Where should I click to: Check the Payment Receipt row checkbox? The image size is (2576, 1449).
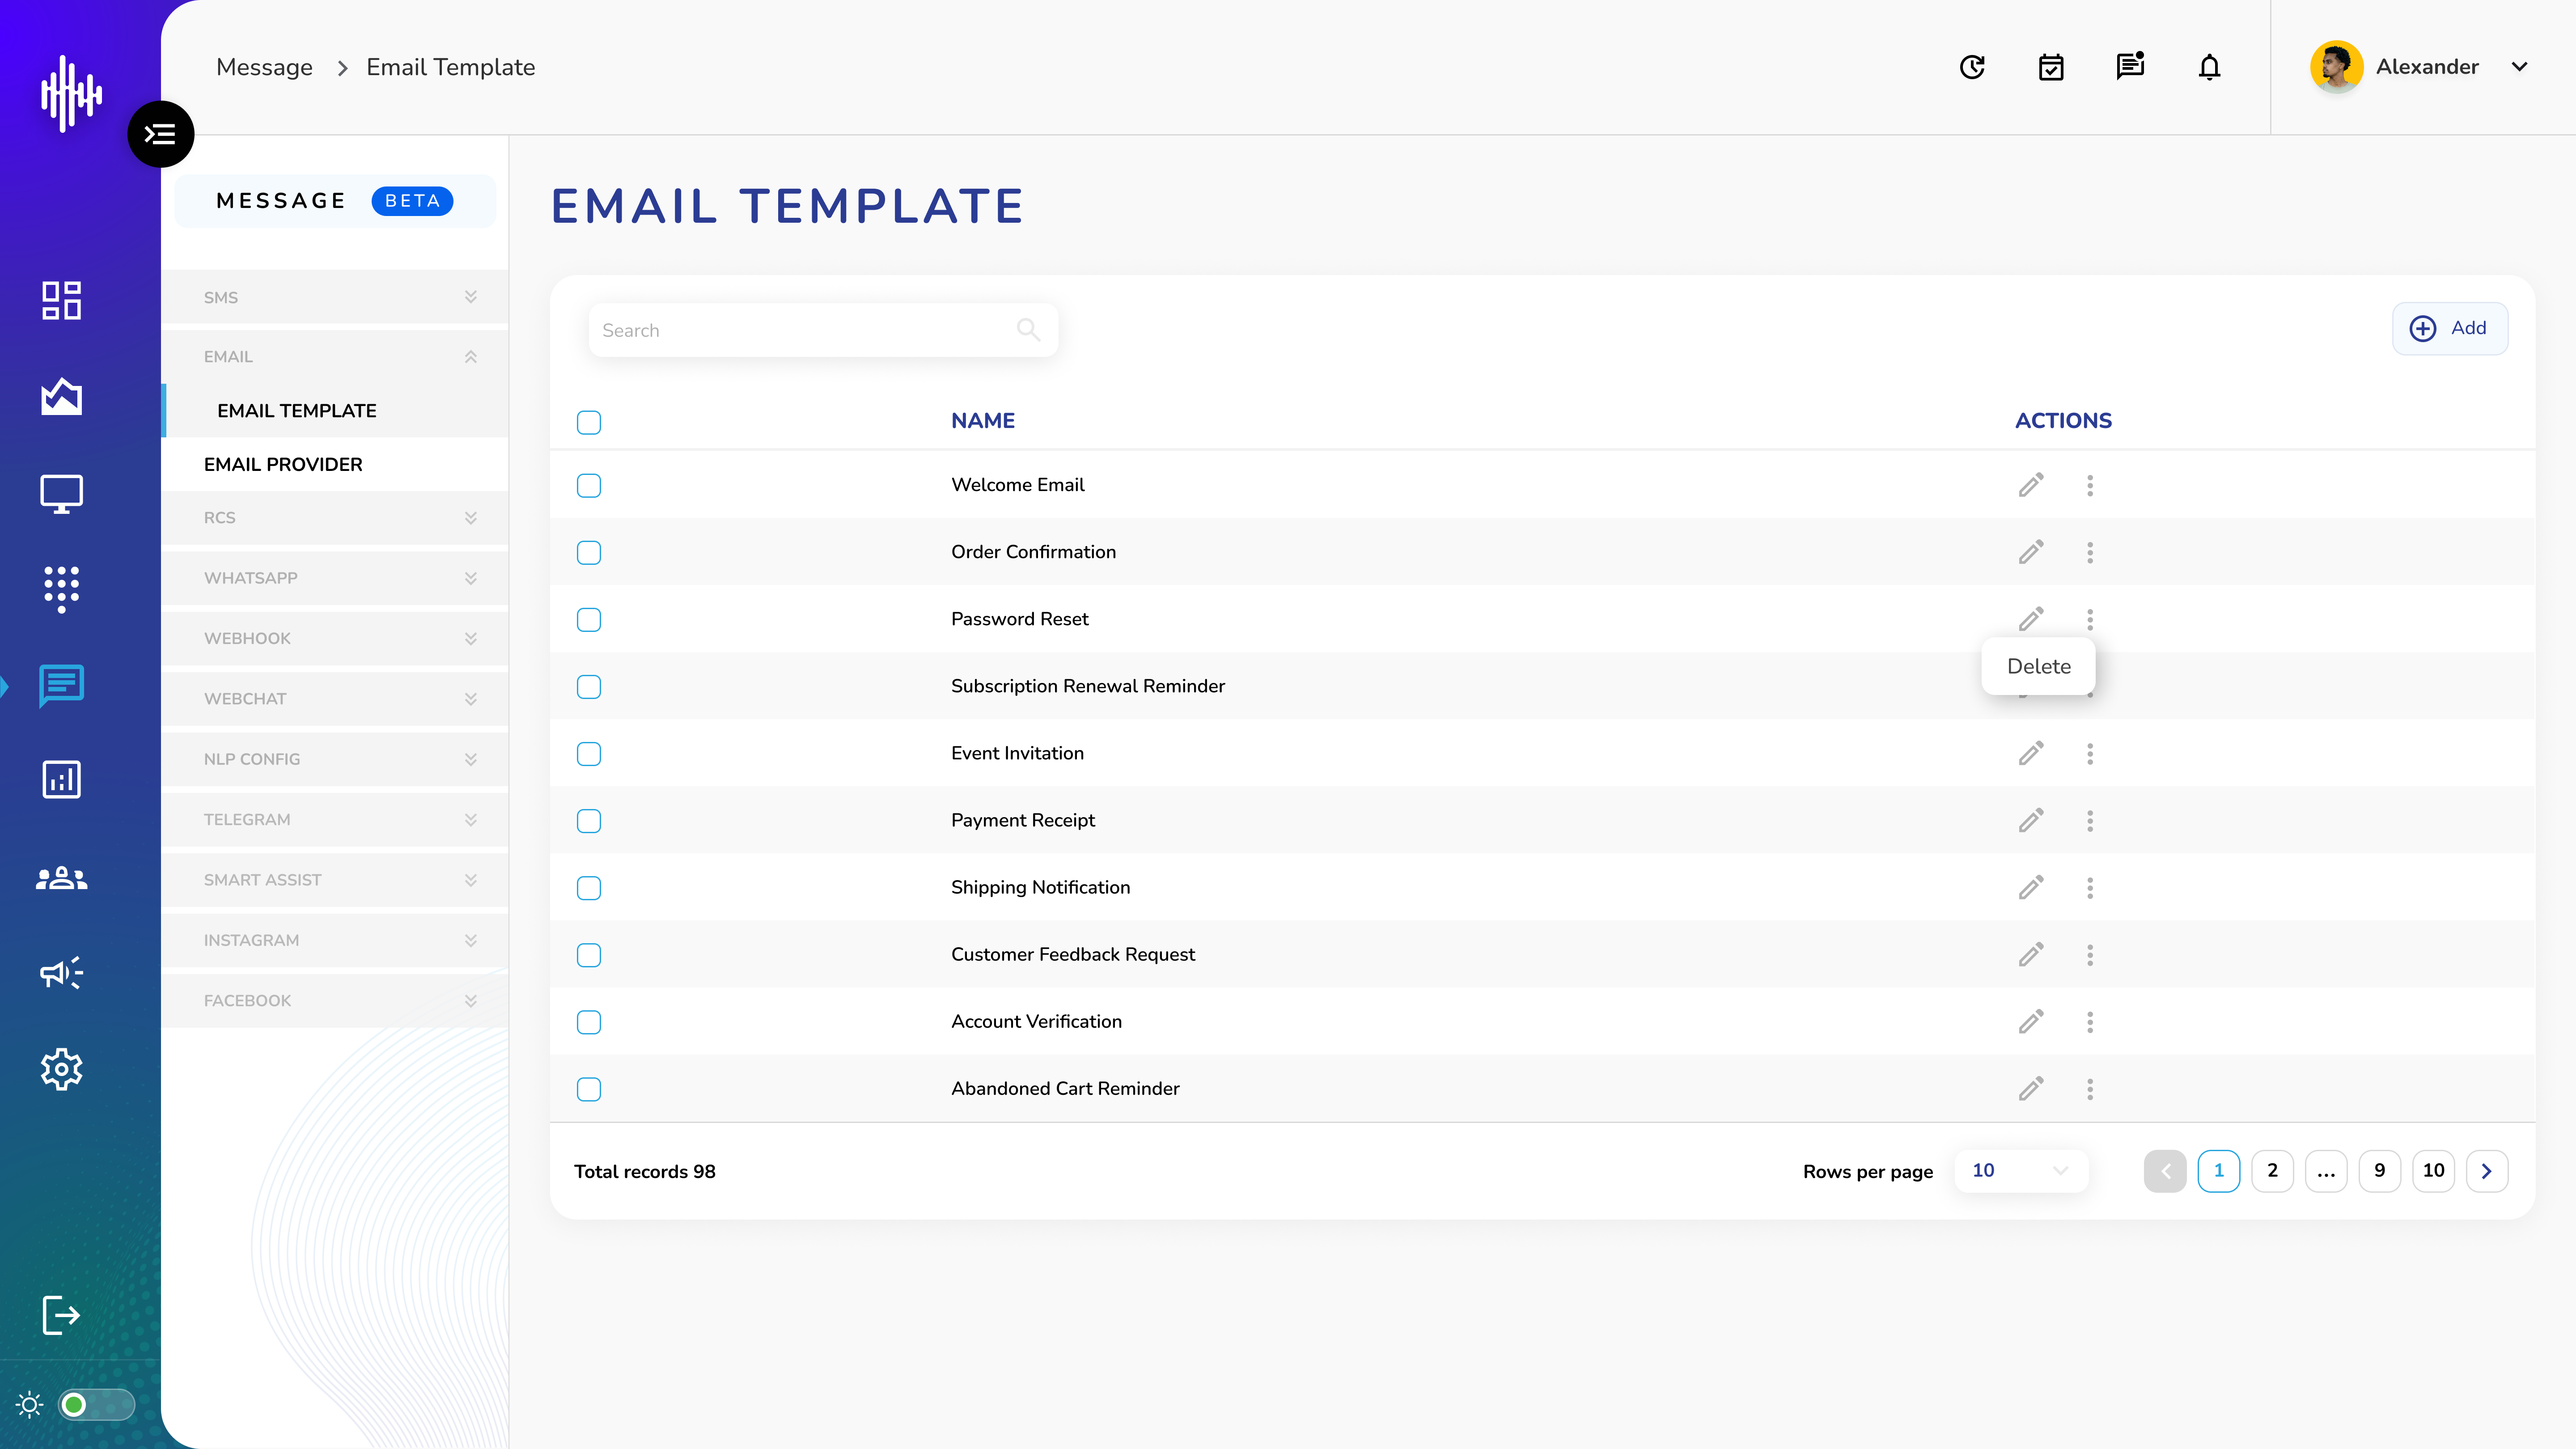coord(589,820)
